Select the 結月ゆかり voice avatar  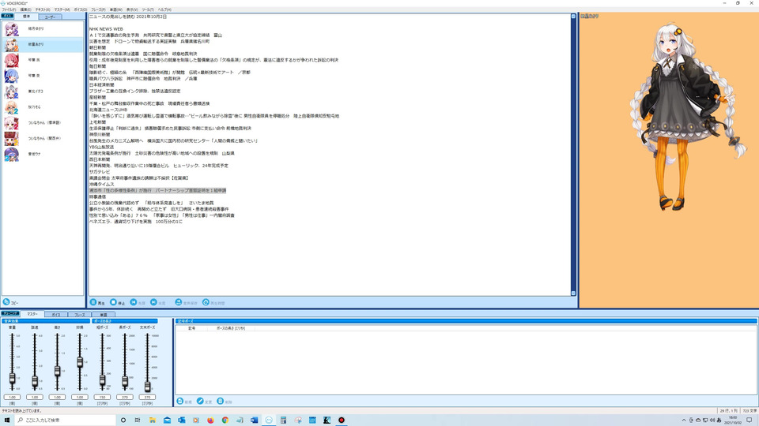(x=12, y=29)
